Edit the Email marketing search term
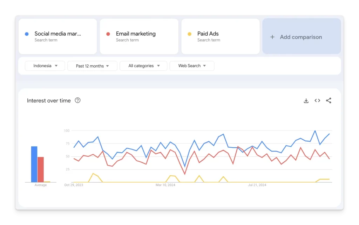 pyautogui.click(x=139, y=36)
